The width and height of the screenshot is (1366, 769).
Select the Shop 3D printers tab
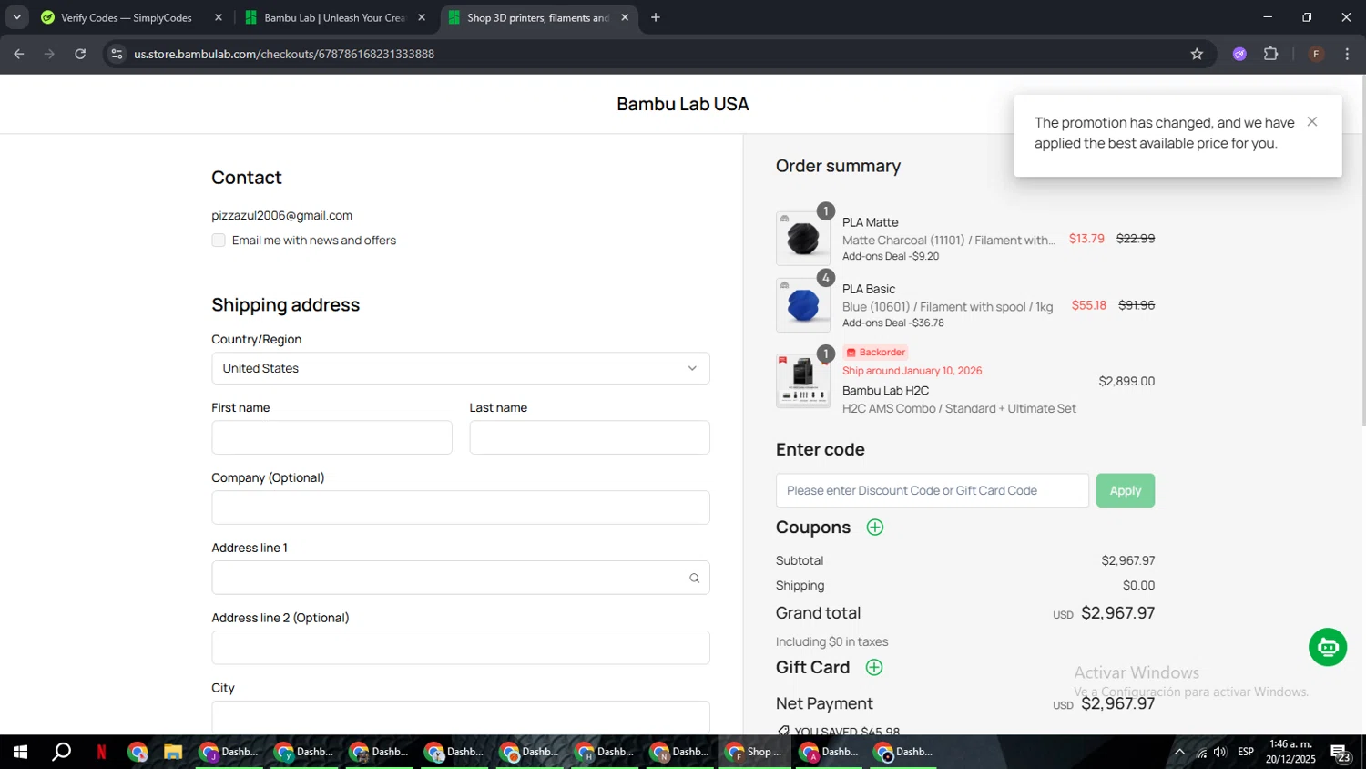click(x=537, y=17)
